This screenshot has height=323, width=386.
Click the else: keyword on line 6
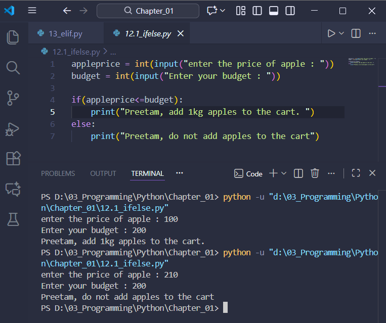pos(83,124)
